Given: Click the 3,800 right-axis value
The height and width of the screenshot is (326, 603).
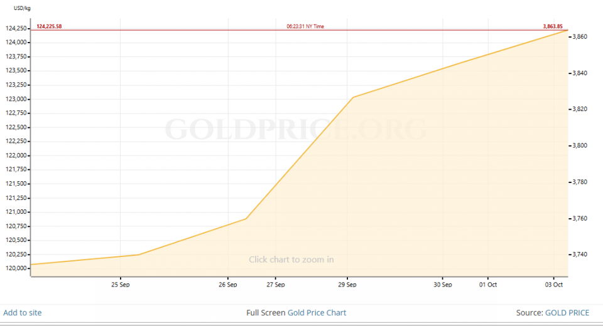Looking at the screenshot, I should pyautogui.click(x=581, y=145).
